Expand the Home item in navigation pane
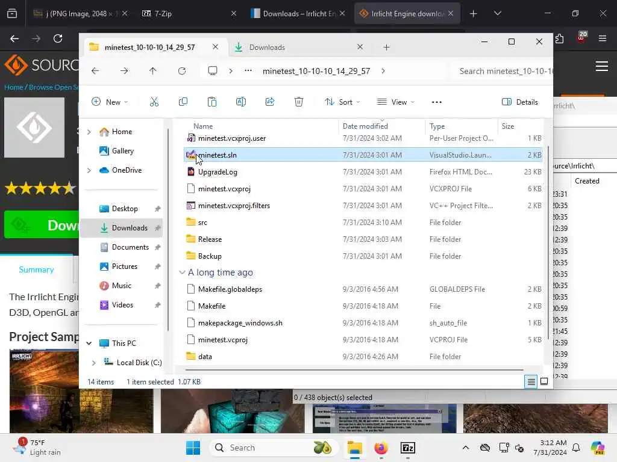Screen dimensions: 617x462 [89, 132]
